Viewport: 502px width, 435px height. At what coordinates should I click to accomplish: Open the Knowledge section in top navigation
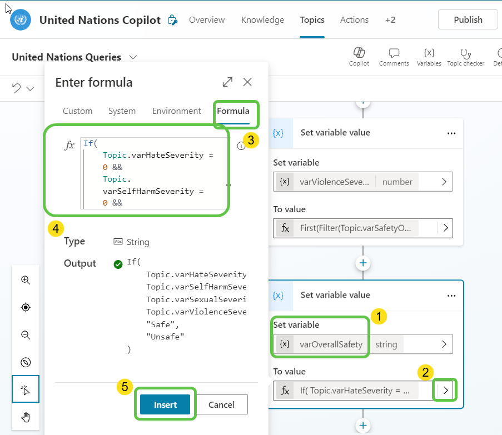[262, 20]
